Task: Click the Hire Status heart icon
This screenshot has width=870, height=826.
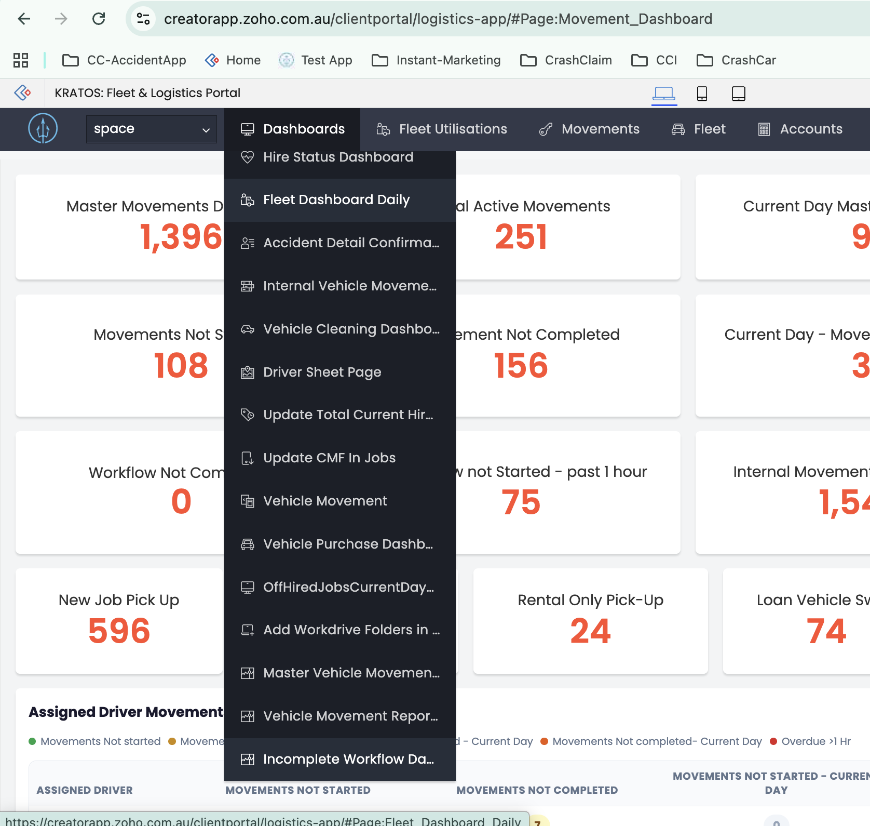Action: pyautogui.click(x=248, y=157)
